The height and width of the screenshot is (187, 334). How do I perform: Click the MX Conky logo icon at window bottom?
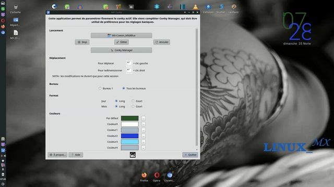tap(133, 155)
